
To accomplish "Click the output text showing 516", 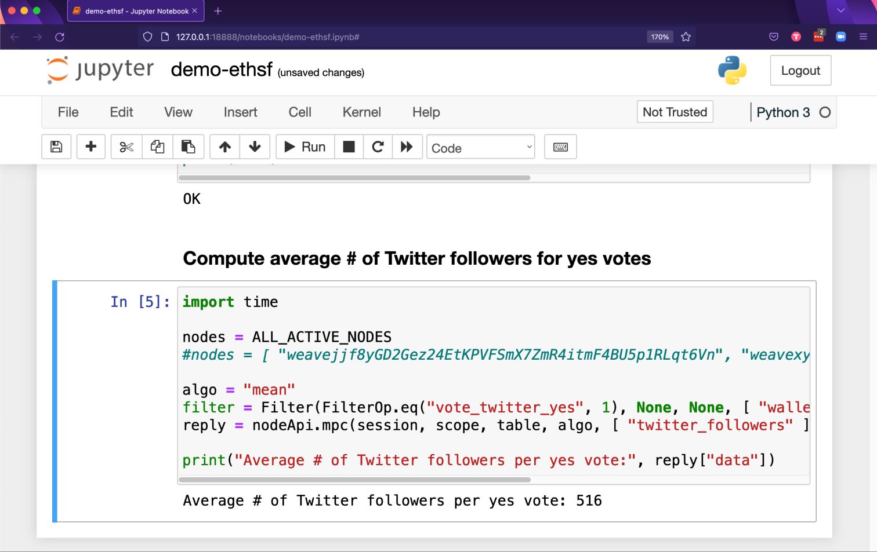I will (393, 500).
